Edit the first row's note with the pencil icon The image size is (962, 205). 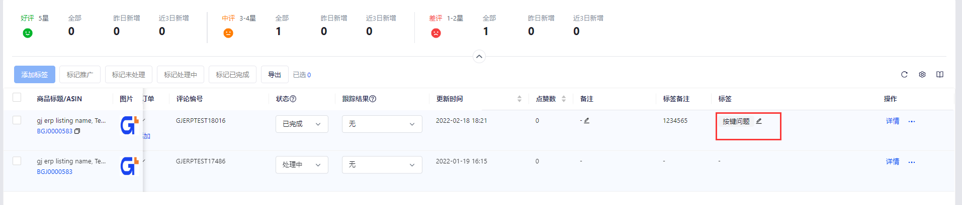point(587,120)
